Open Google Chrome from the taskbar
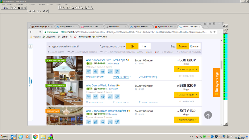 pos(35,137)
